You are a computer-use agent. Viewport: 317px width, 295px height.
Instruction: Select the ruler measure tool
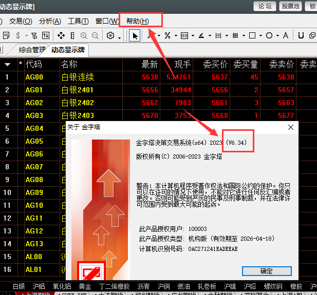[72, 36]
